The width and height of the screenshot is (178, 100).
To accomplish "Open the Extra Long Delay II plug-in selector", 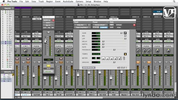I will (x=83, y=27).
